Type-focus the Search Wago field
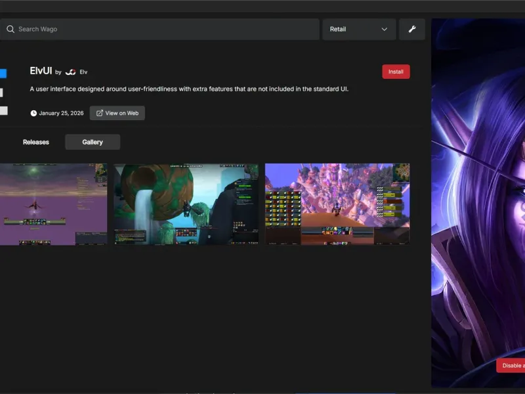 tap(159, 29)
